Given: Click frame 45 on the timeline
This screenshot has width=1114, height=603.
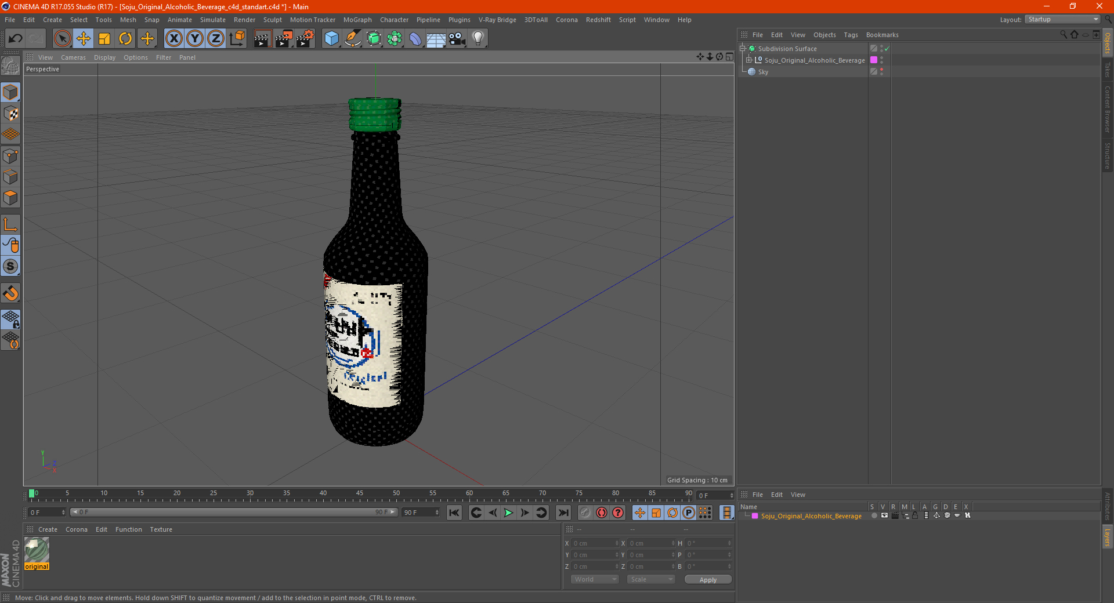Looking at the screenshot, I should (x=360, y=493).
